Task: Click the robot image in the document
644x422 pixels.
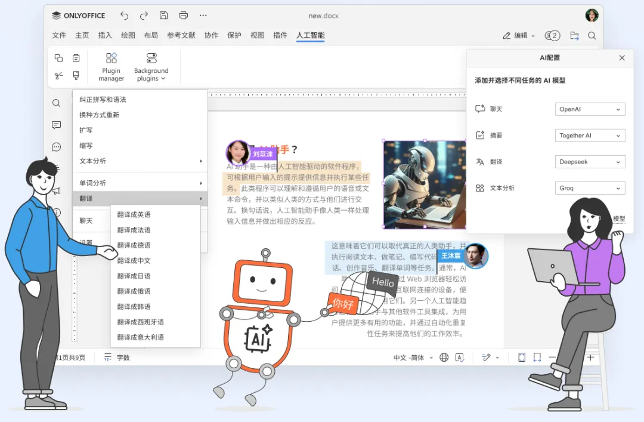Action: point(425,184)
